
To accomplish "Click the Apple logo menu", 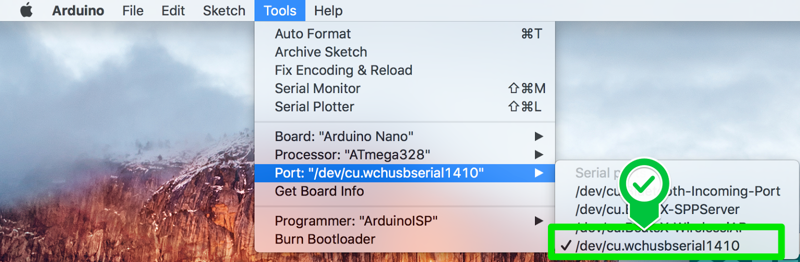I will (26, 10).
